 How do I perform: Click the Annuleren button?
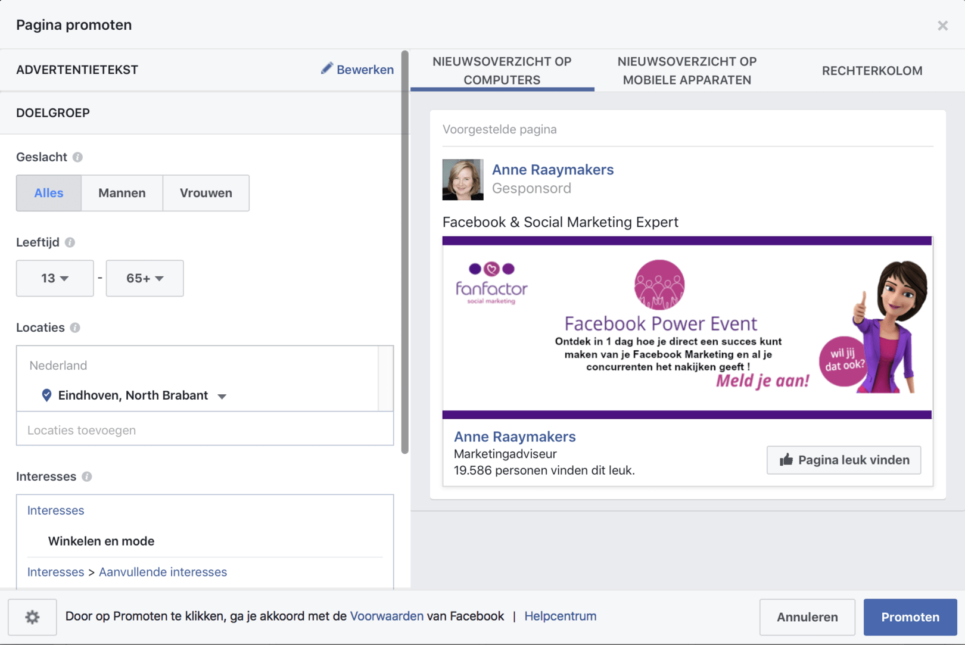pos(807,617)
